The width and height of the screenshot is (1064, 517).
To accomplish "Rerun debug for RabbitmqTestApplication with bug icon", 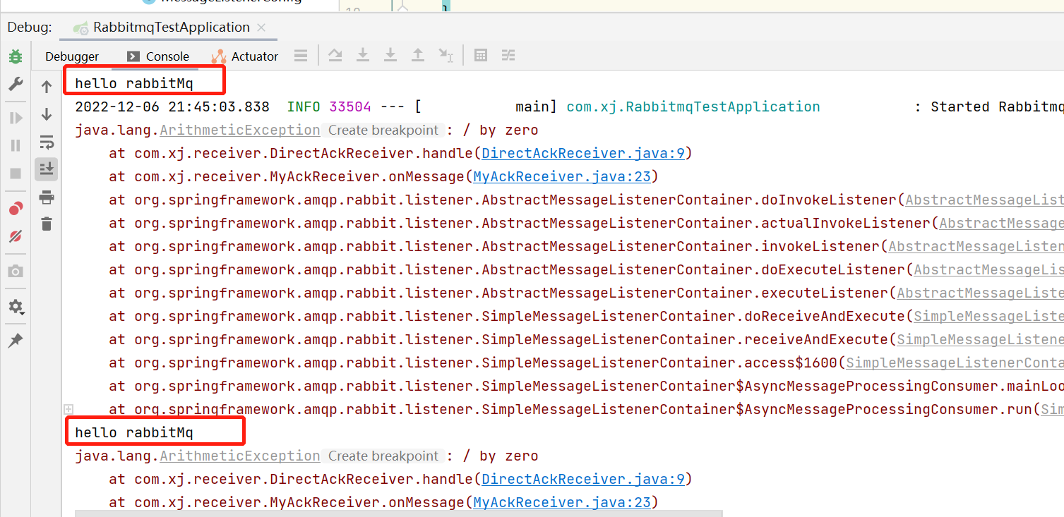I will pyautogui.click(x=15, y=56).
